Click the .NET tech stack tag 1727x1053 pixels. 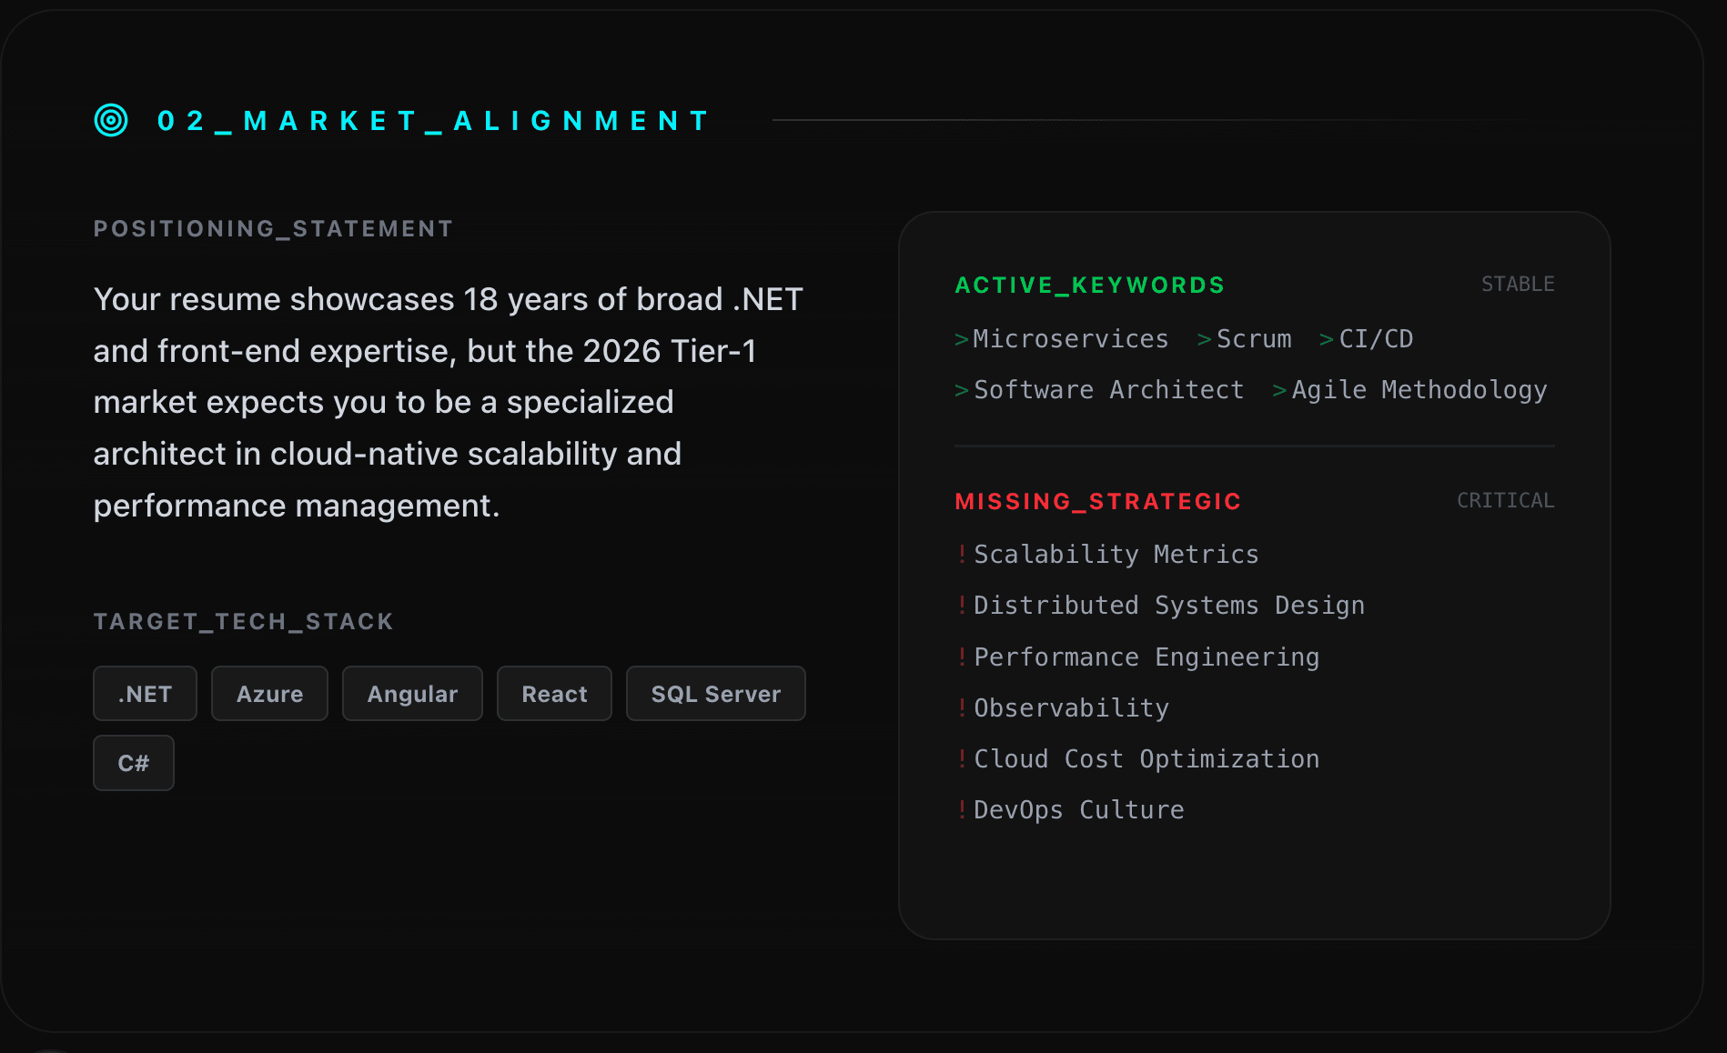[145, 694]
